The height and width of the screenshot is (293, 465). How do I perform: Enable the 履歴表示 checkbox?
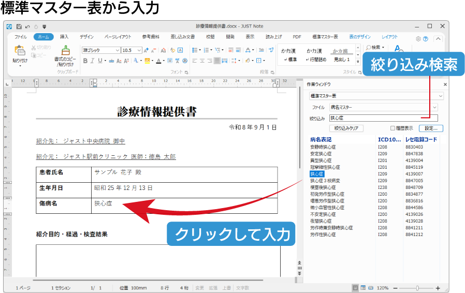pos(393,128)
